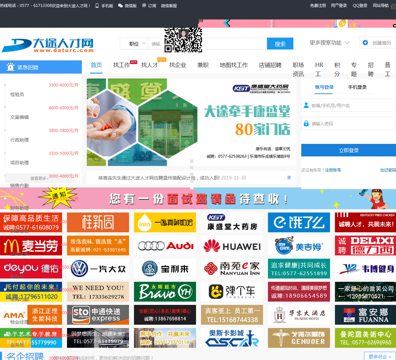Viewport: 396px width, 360px height.
Task: Open the 职位 search type dropdown
Action: click(134, 44)
